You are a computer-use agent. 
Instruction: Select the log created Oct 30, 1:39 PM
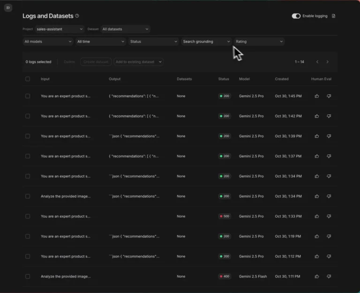[28, 136]
